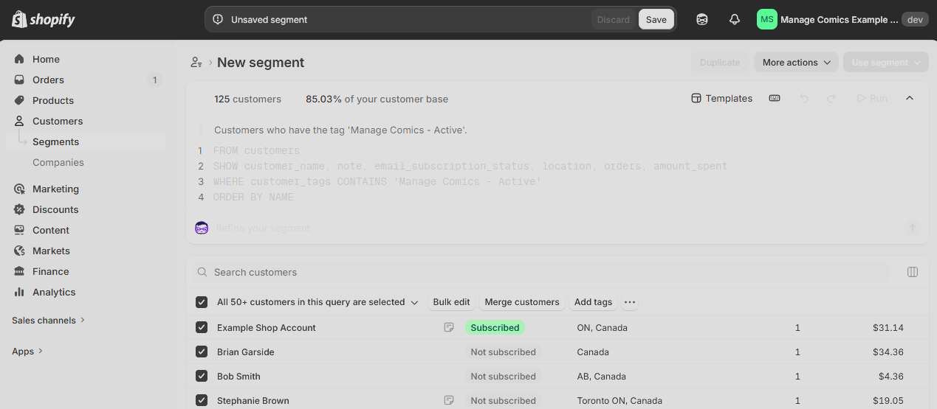Screen dimensions: 937x409
Task: Click the Search customers field
Action: pos(540,272)
